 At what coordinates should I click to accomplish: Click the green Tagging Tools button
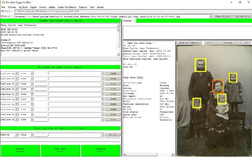[100, 150]
